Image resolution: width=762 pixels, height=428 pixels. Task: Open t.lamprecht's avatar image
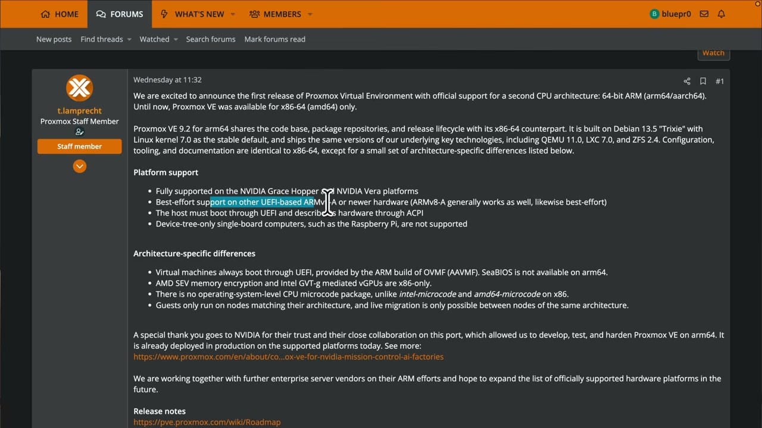[x=79, y=89]
